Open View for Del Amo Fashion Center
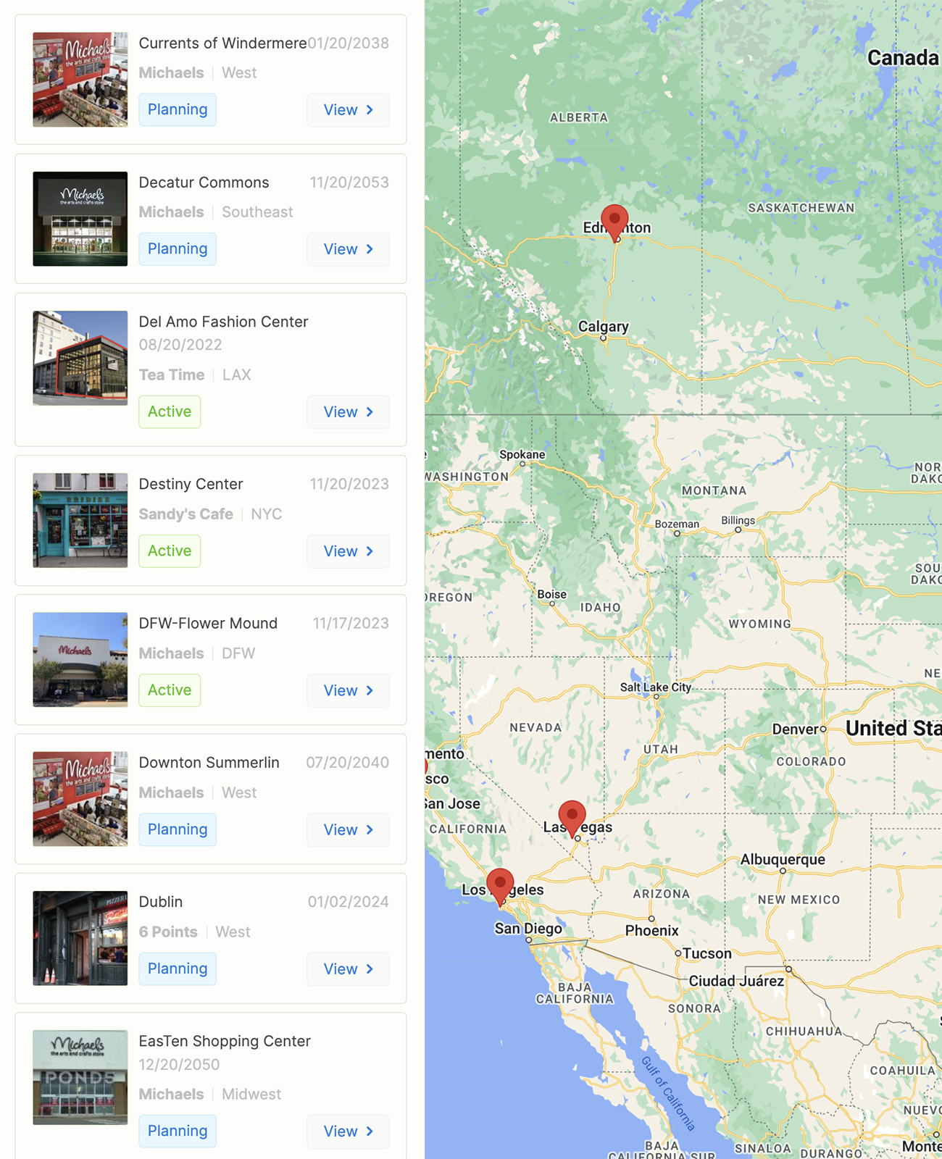This screenshot has height=1159, width=942. point(349,412)
